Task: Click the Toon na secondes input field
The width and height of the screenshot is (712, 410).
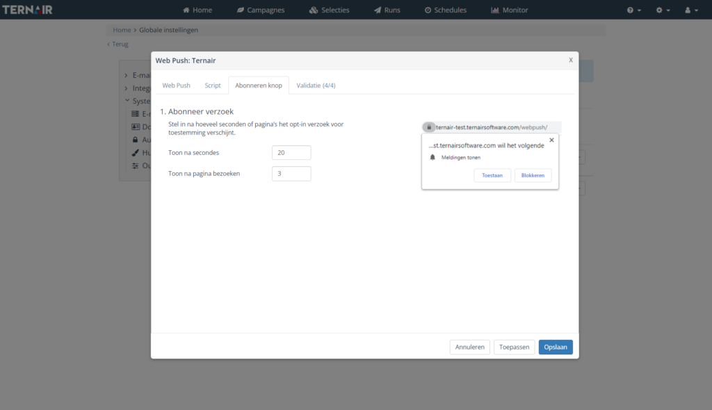Action: pos(291,153)
